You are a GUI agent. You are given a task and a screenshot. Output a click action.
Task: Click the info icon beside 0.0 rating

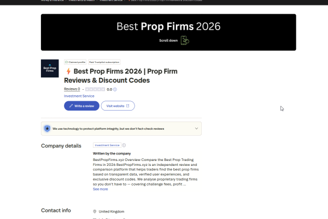pyautogui.click(x=115, y=89)
